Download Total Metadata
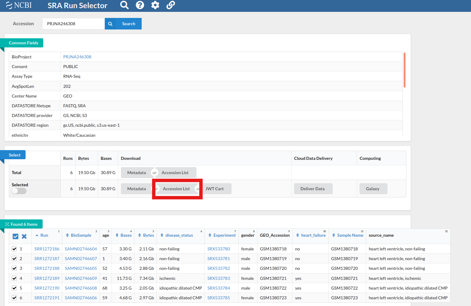Screen dimensions: 471x306 (136, 173)
